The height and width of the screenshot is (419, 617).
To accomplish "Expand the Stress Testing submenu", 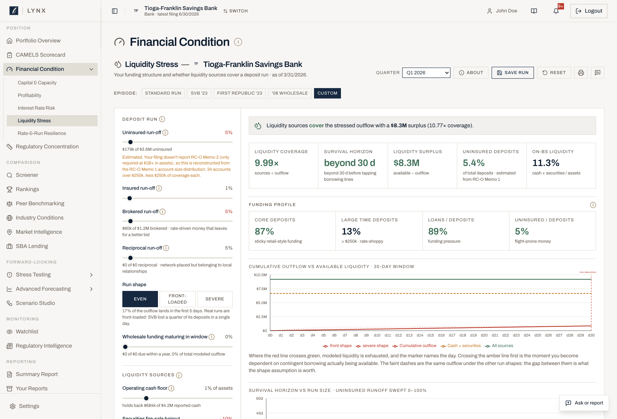I will tap(91, 275).
